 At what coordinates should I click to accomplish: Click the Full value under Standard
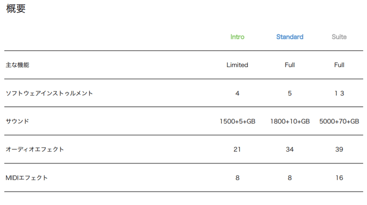[289, 65]
